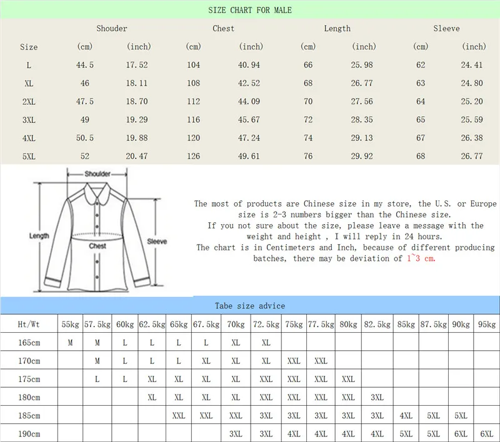
Task: Click the "Tabe size advice" heading
Action: pyautogui.click(x=250, y=306)
